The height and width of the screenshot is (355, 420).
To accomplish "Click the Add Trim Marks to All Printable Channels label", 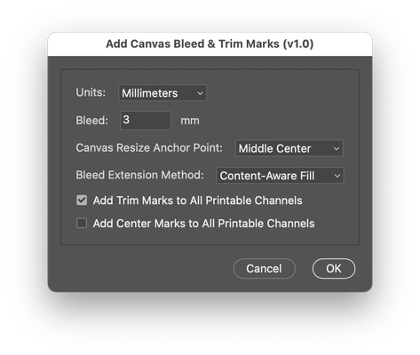I will click(197, 201).
